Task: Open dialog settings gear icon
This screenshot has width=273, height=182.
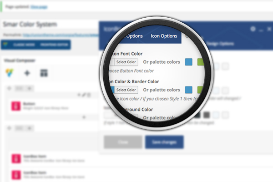Action: 253,29
